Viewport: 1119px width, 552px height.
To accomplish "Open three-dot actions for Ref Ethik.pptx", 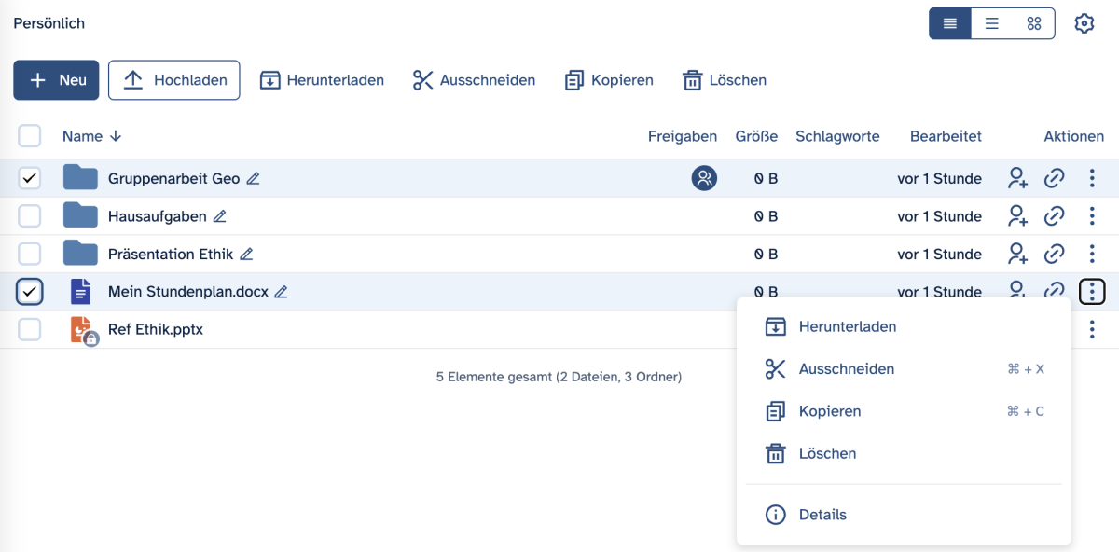I will tap(1092, 329).
